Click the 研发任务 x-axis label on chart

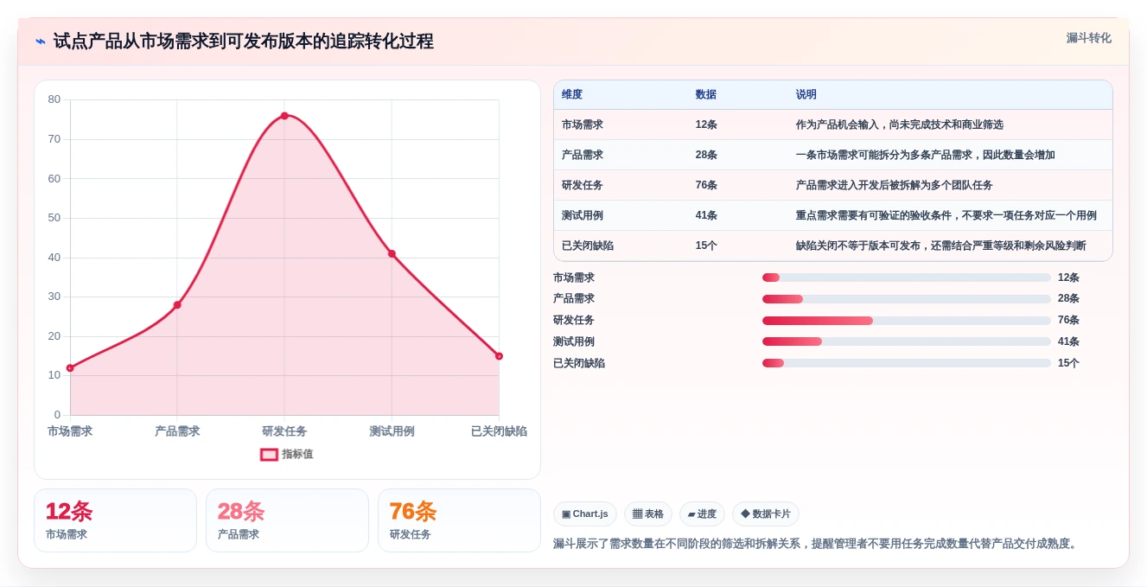[284, 431]
